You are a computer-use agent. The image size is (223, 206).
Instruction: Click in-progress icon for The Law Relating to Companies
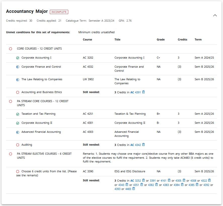(18, 80)
